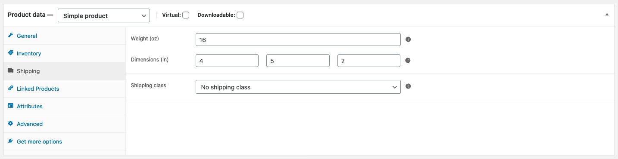Click the help icon next to Dimensions fields
This screenshot has height=159, width=618.
tap(408, 60)
